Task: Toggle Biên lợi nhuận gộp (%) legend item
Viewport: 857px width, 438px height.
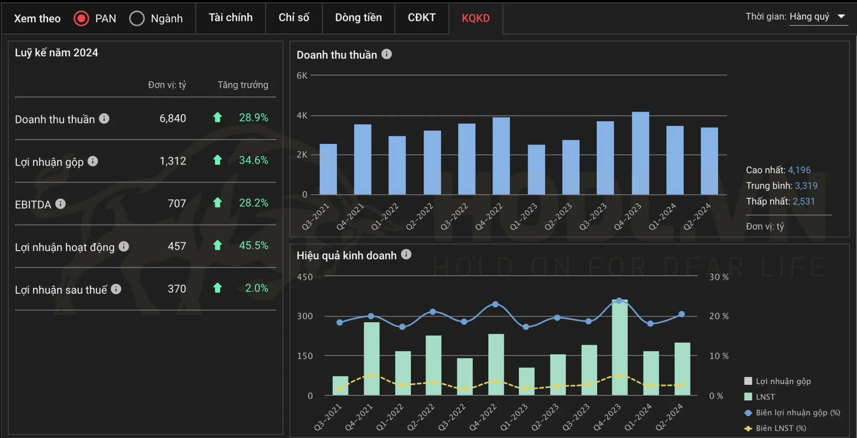Action: click(x=798, y=412)
